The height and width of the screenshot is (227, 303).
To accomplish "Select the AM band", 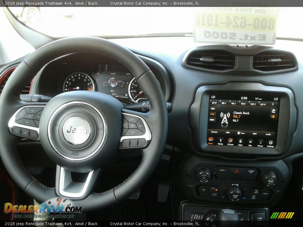I will pyautogui.click(x=212, y=108).
